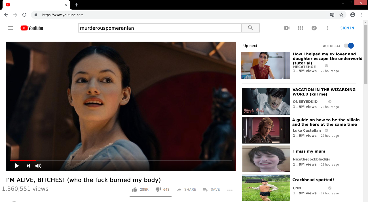Click the main video player frame
The image size is (368, 202).
tap(121, 106)
